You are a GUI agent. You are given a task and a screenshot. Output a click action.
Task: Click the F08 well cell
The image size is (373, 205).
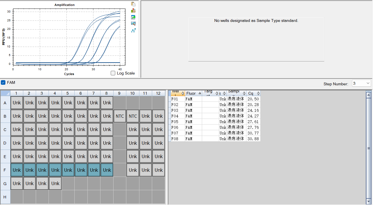178,139
